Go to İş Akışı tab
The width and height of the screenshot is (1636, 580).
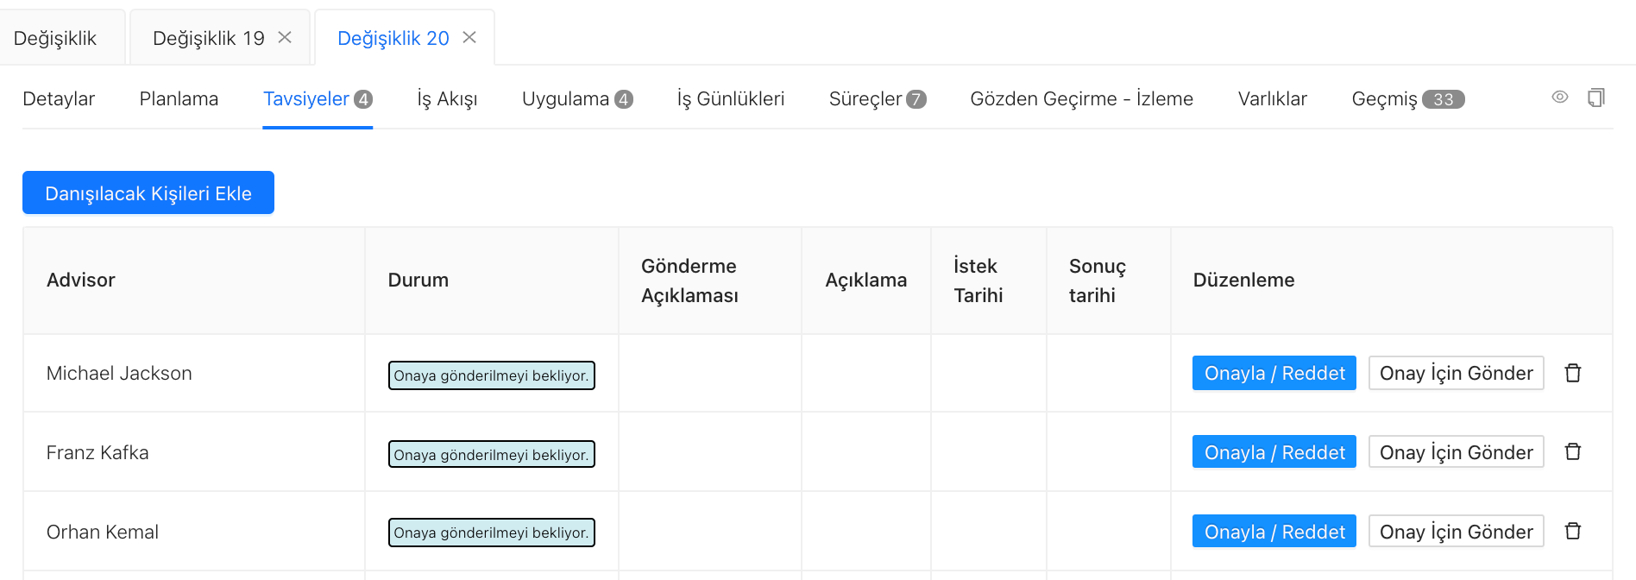(x=447, y=99)
